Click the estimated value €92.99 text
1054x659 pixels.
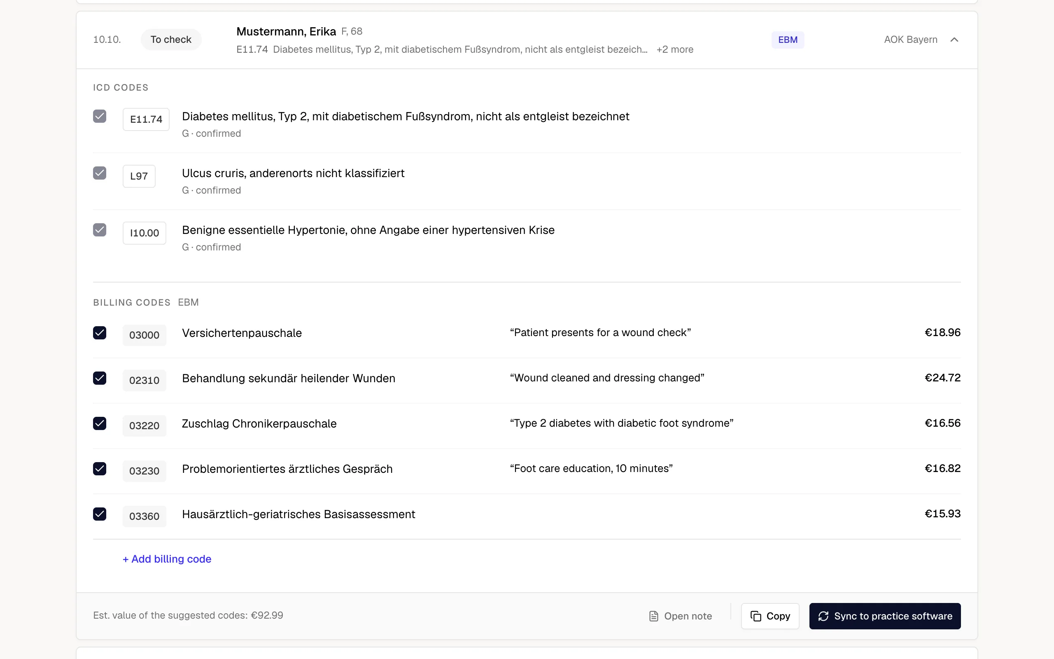coord(188,615)
